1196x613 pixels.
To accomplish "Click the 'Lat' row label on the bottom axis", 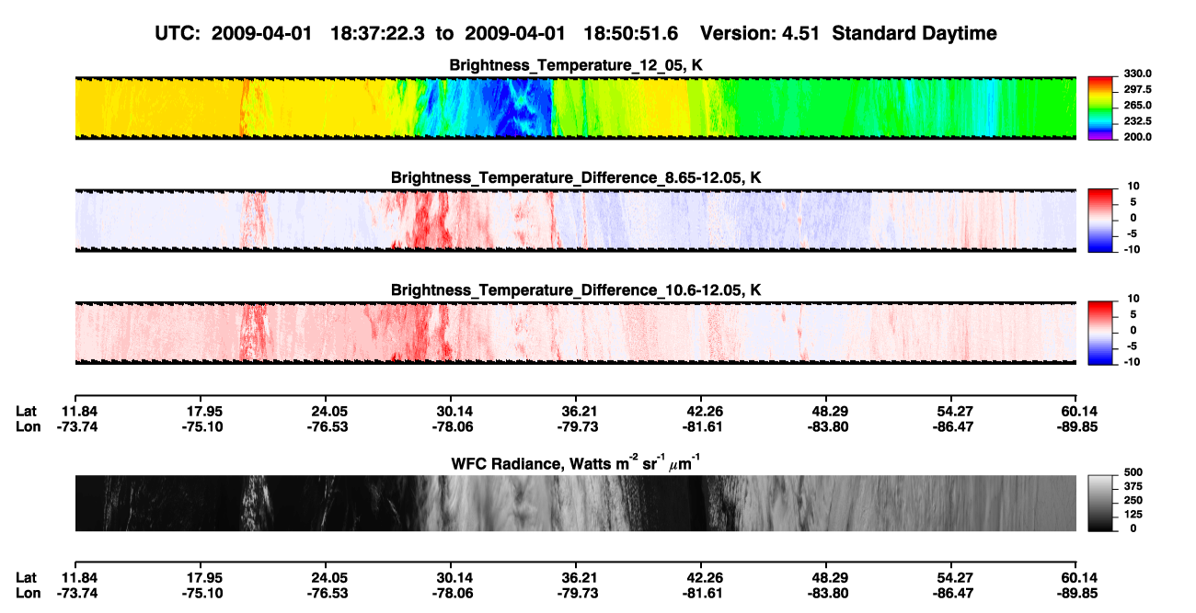I will 27,577.
